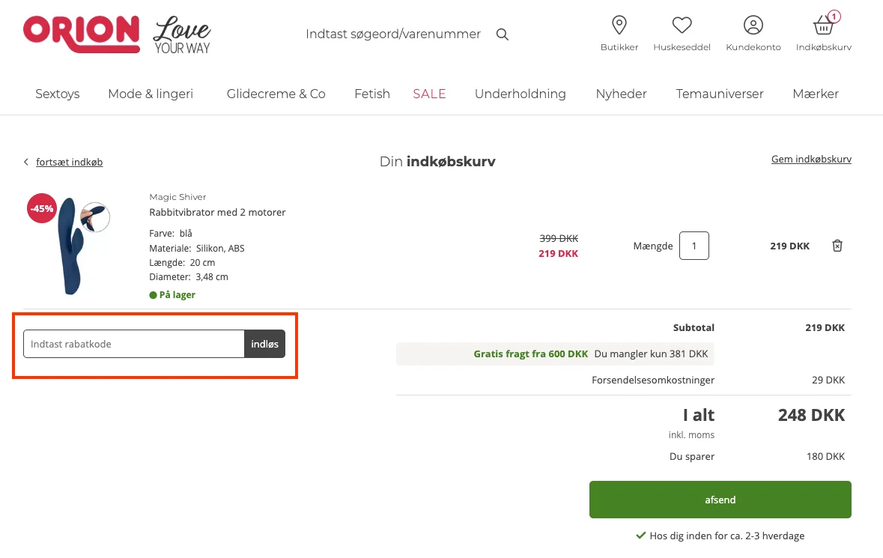Open the Indkøbskurv basket icon
The width and height of the screenshot is (883, 558).
tap(823, 26)
